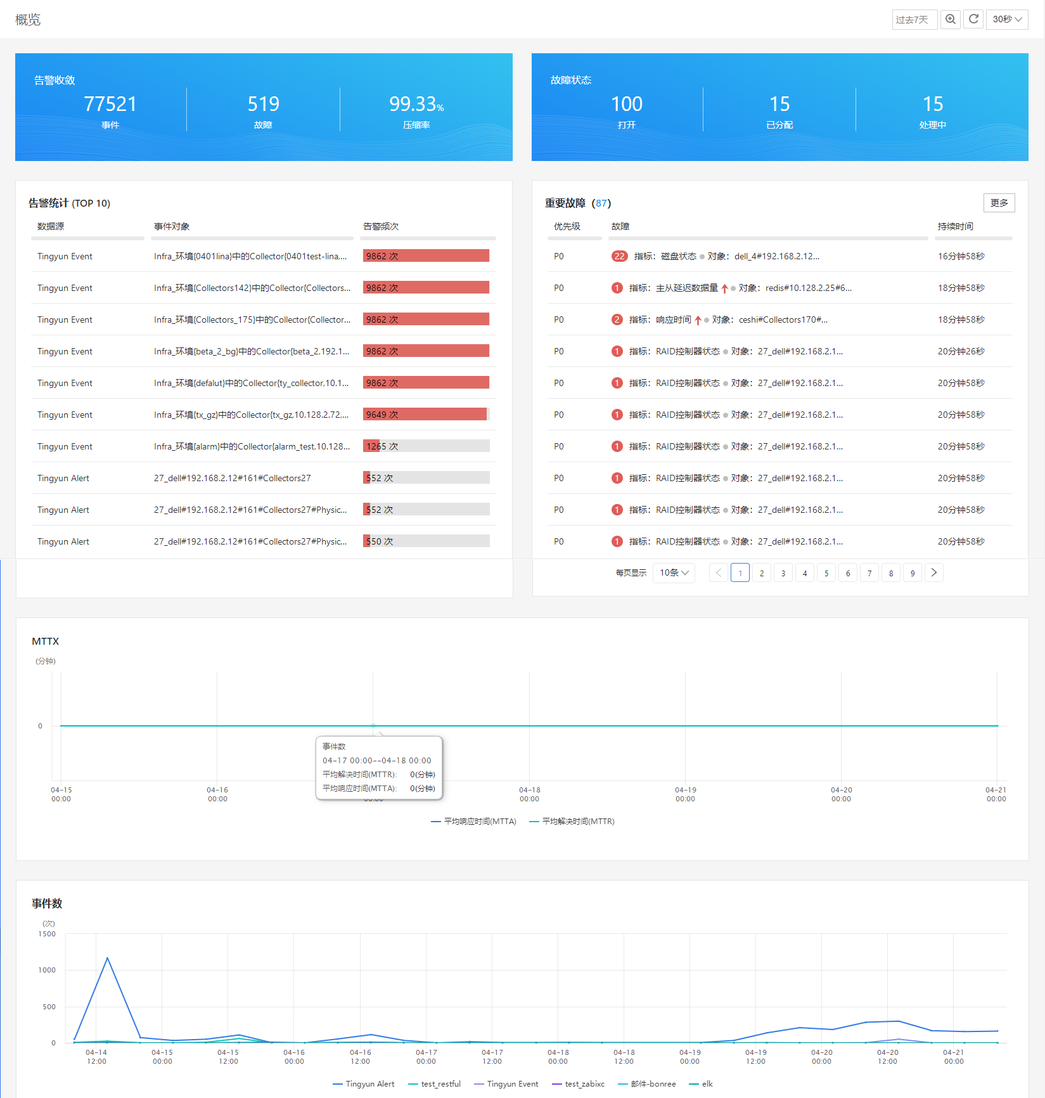Open fault 响应时间 ceshi#Collectors170
Screen dimensions: 1045x1098
(x=728, y=320)
